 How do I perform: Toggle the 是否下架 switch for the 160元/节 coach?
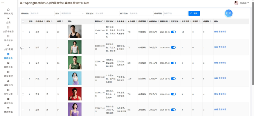[x=173, y=32]
